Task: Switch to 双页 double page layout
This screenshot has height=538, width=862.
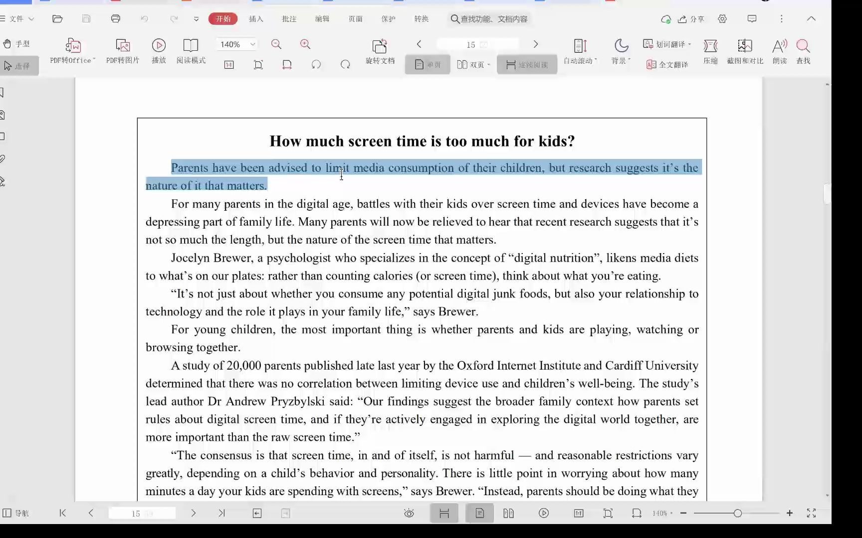Action: click(x=473, y=65)
